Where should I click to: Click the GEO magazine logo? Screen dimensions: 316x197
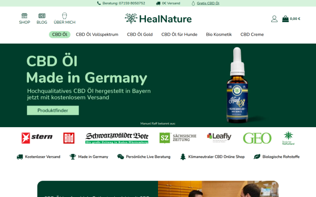click(x=257, y=138)
